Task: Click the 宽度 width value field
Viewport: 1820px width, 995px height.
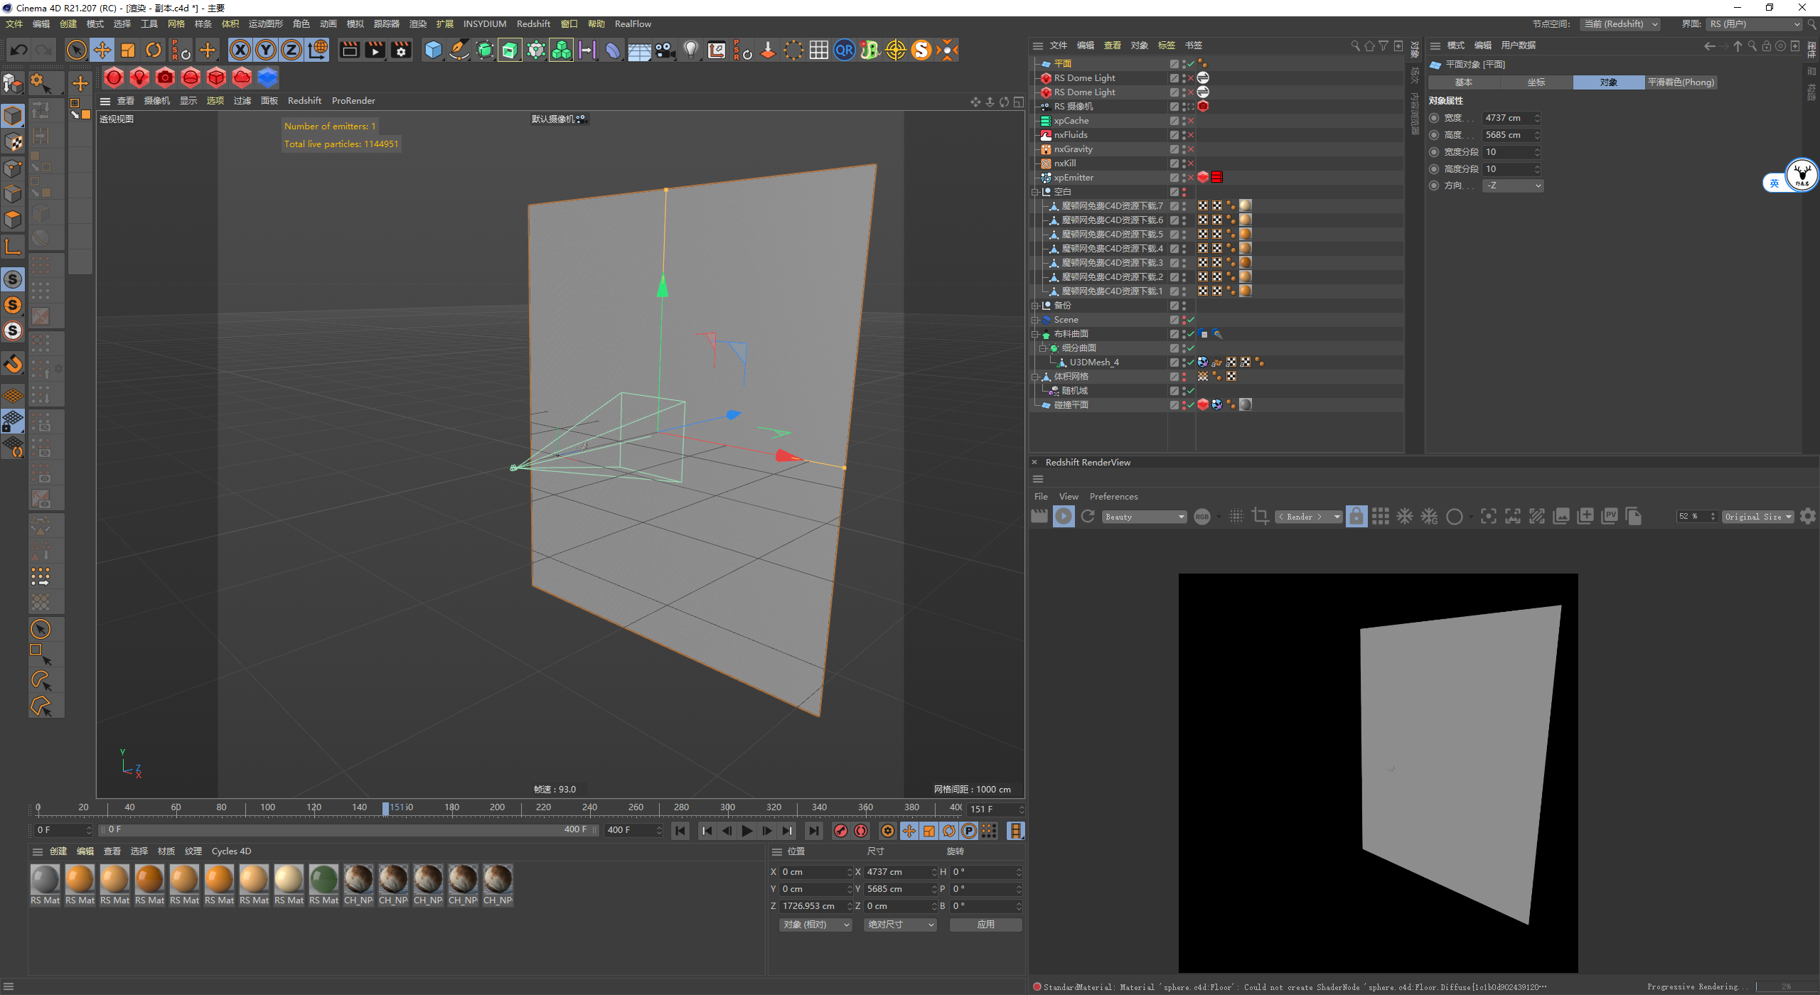Action: pyautogui.click(x=1507, y=118)
